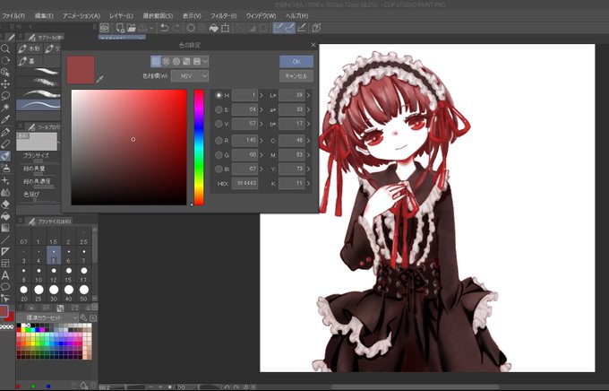The image size is (609, 391).
Task: Expand the slider arrow next to H value
Action: pos(262,95)
